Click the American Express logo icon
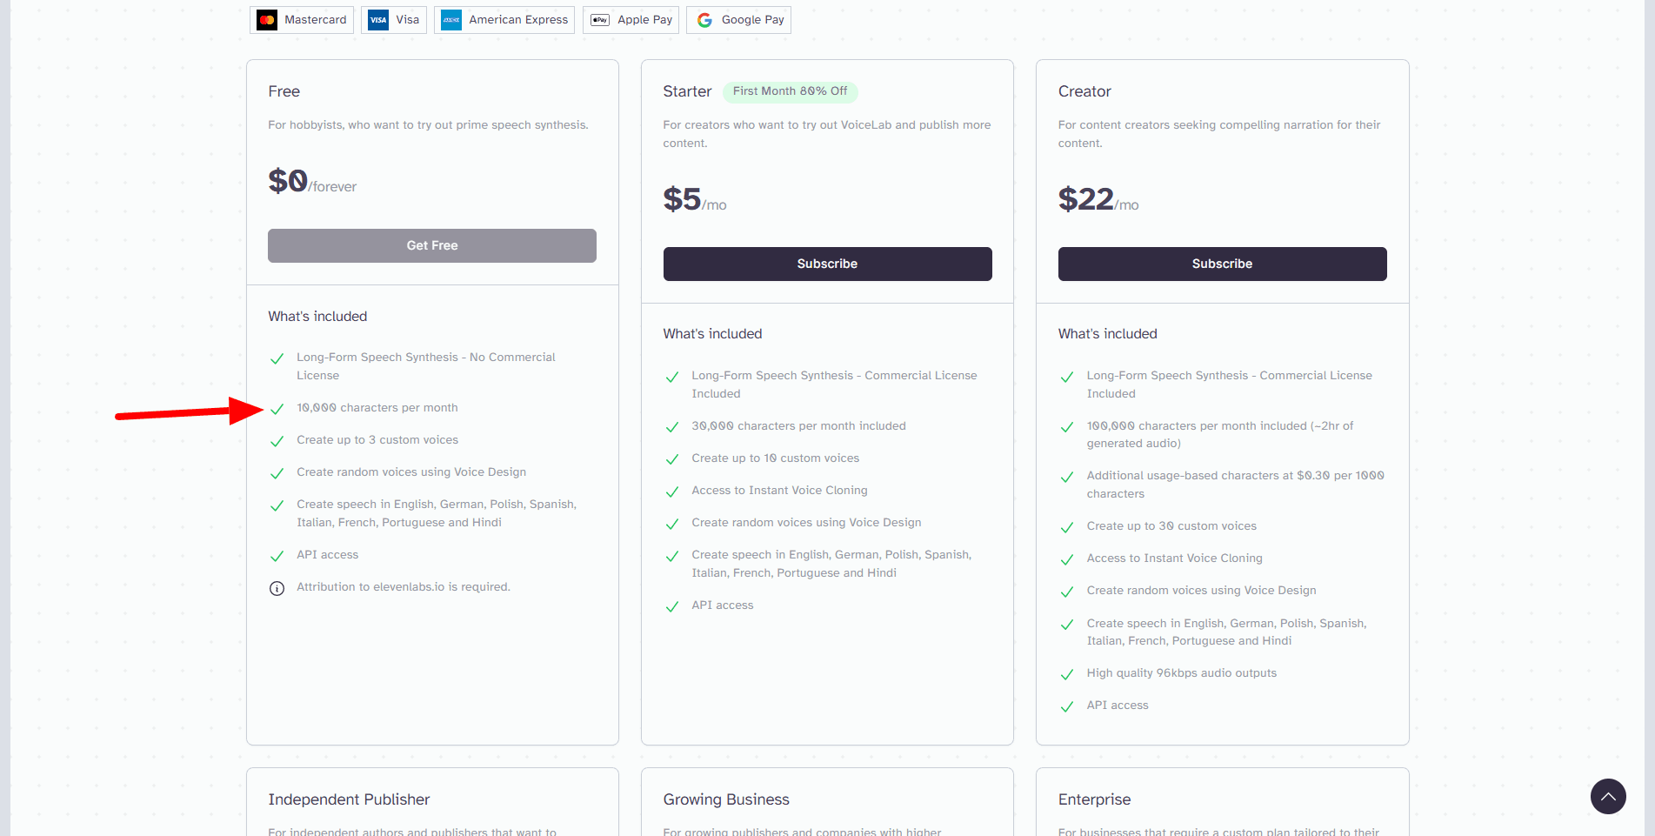Screen dimensions: 1655x836 (x=451, y=20)
